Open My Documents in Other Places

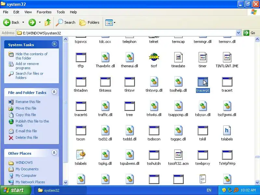click(x=27, y=169)
